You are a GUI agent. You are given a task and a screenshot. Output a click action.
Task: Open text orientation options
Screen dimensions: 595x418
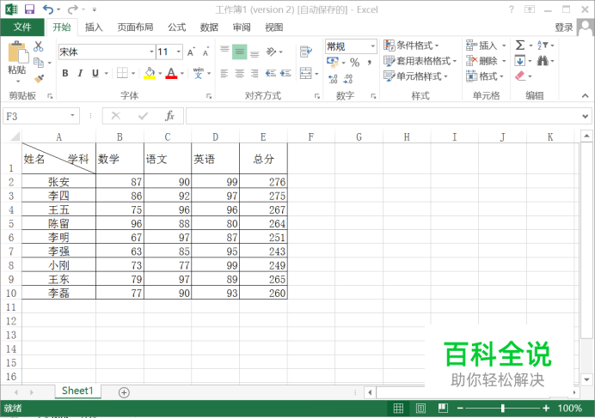[272, 51]
